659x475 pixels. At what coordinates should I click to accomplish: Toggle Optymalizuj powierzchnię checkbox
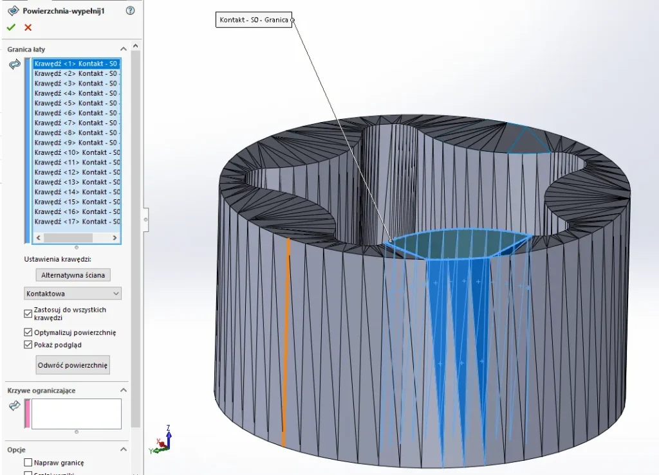[x=28, y=332]
